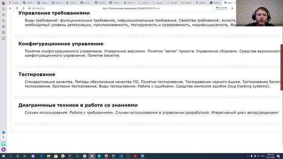Open the video play icon in sidebar
The image size is (283, 159).
4,32
